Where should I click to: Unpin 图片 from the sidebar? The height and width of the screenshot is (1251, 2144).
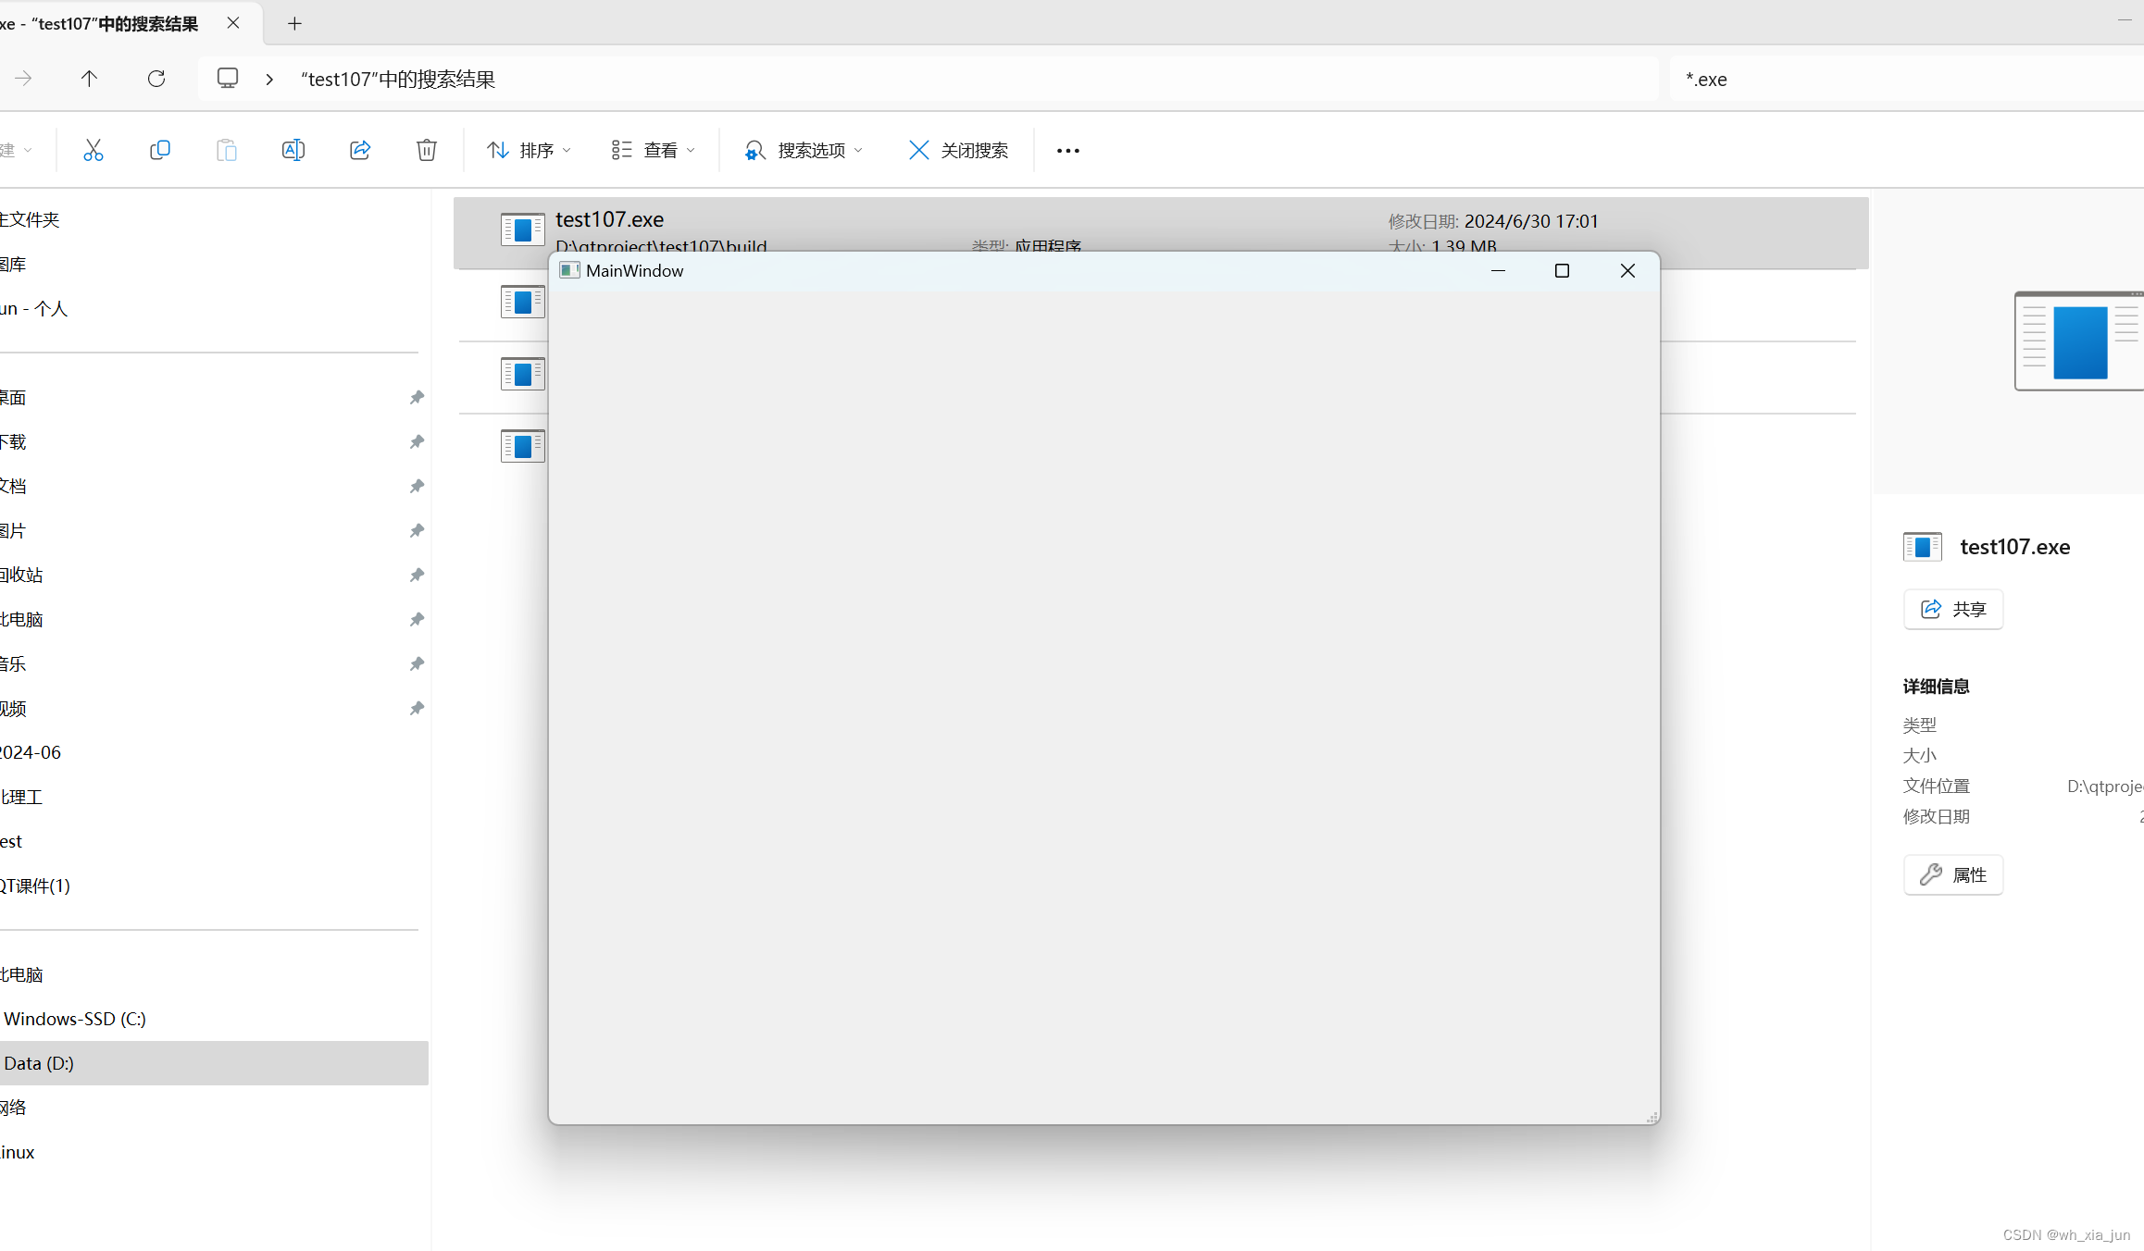tap(416, 530)
